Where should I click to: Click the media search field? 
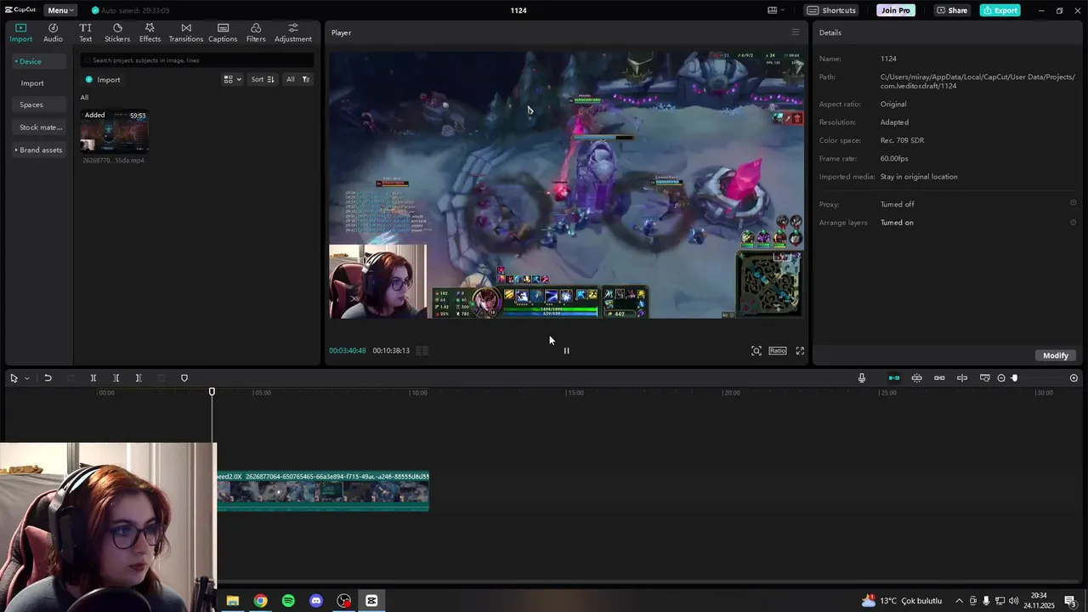point(197,60)
